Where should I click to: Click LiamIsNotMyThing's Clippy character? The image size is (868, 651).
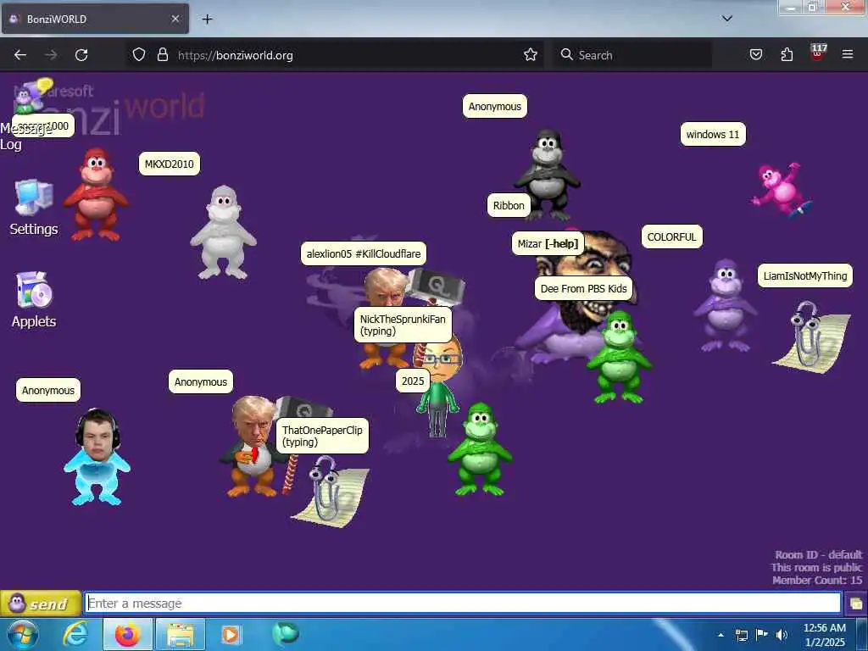click(x=811, y=337)
